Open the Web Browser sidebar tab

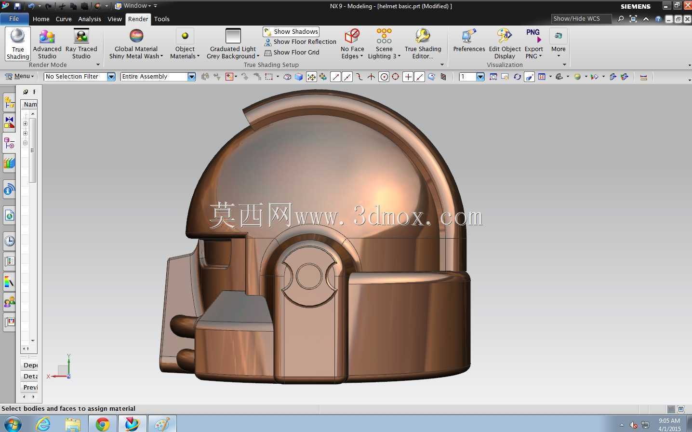(x=9, y=215)
